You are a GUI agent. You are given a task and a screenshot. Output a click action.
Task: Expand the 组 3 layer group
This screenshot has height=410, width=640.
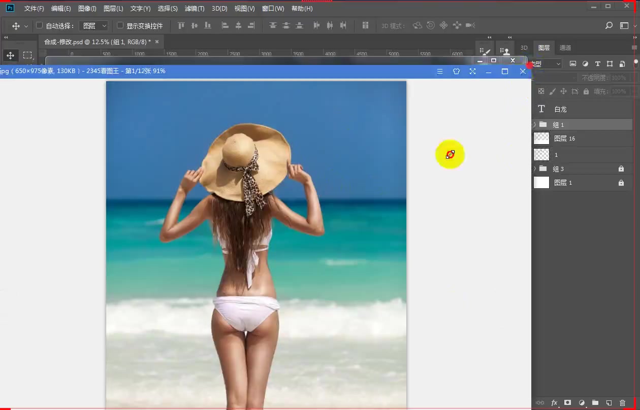pyautogui.click(x=534, y=168)
